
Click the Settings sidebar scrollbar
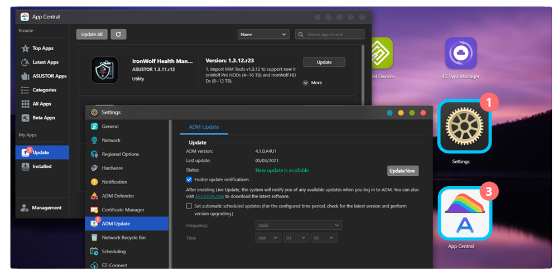point(170,194)
